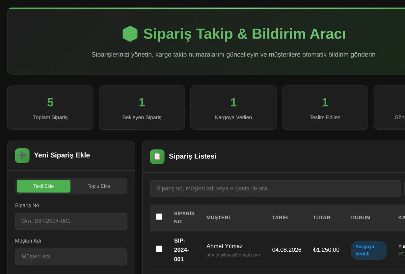Click the clipboard icon beside Sipariş Listesi
The image size is (405, 274).
tap(157, 156)
